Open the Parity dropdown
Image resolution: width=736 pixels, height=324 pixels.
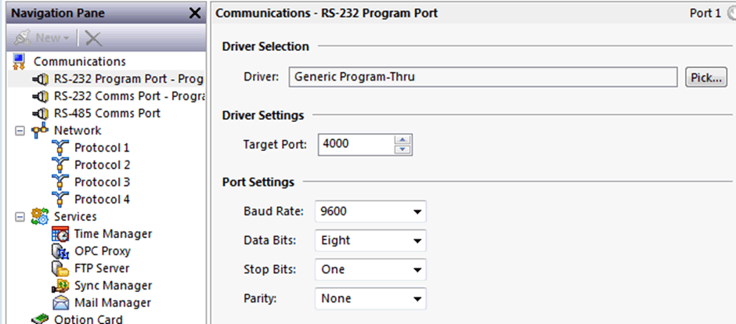coord(370,299)
